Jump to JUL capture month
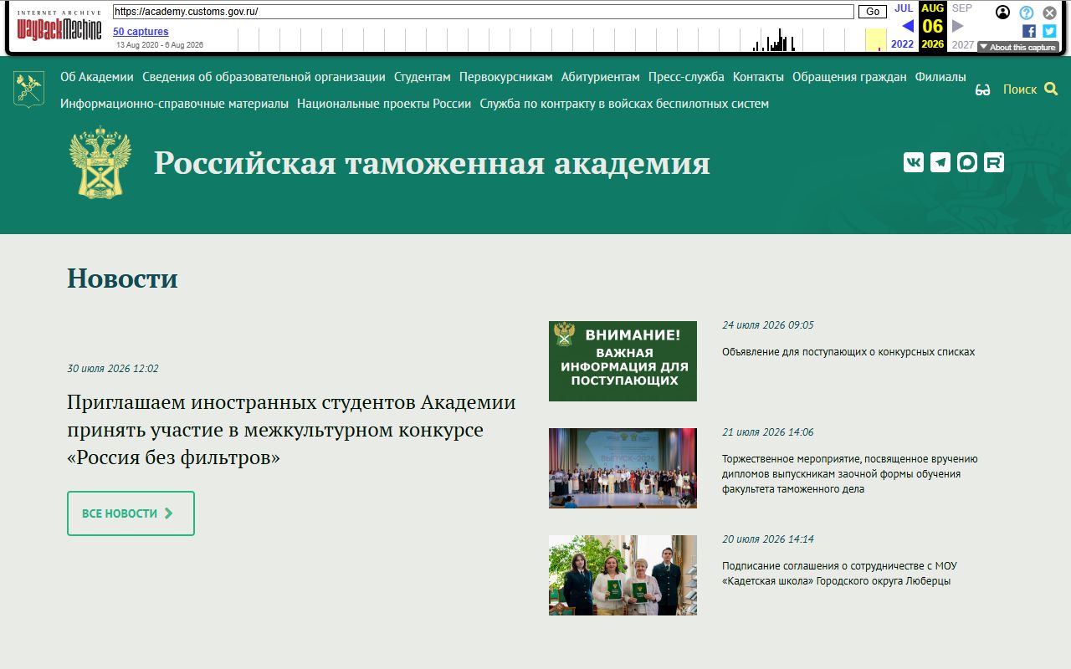Screen dimensions: 1071x669 pos(904,8)
